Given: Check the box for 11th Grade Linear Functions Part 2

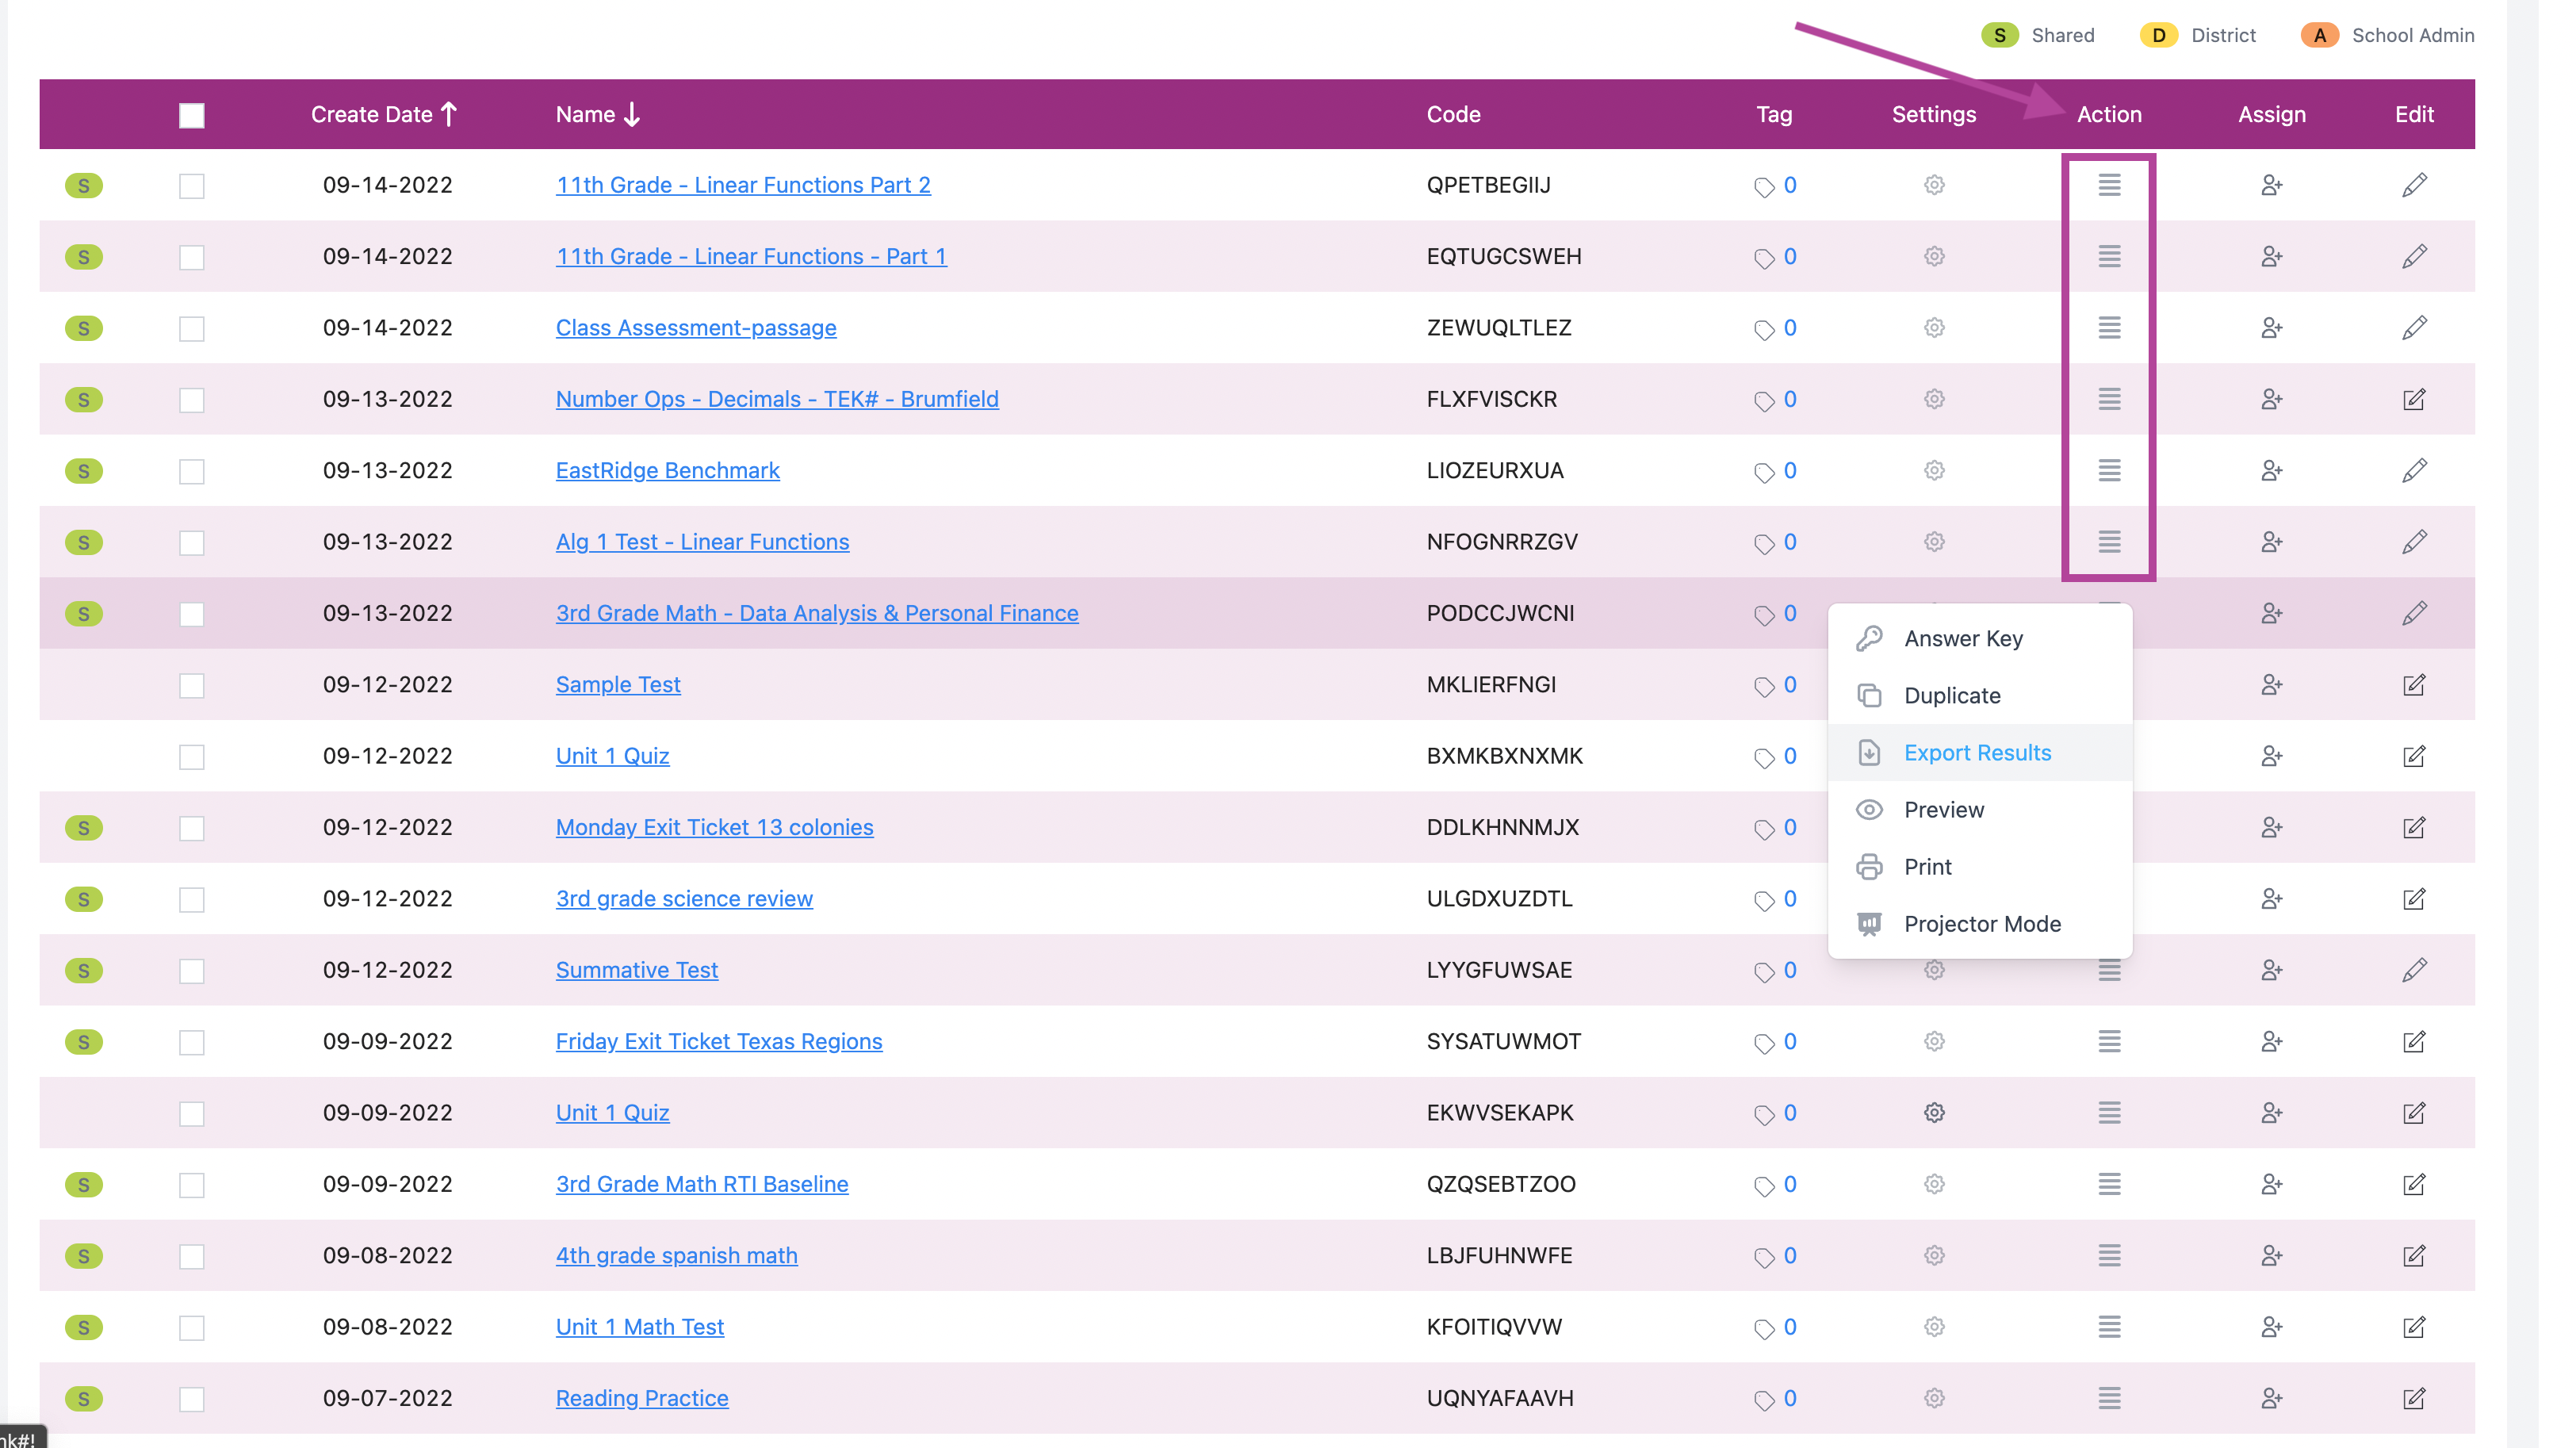Looking at the screenshot, I should point(192,186).
